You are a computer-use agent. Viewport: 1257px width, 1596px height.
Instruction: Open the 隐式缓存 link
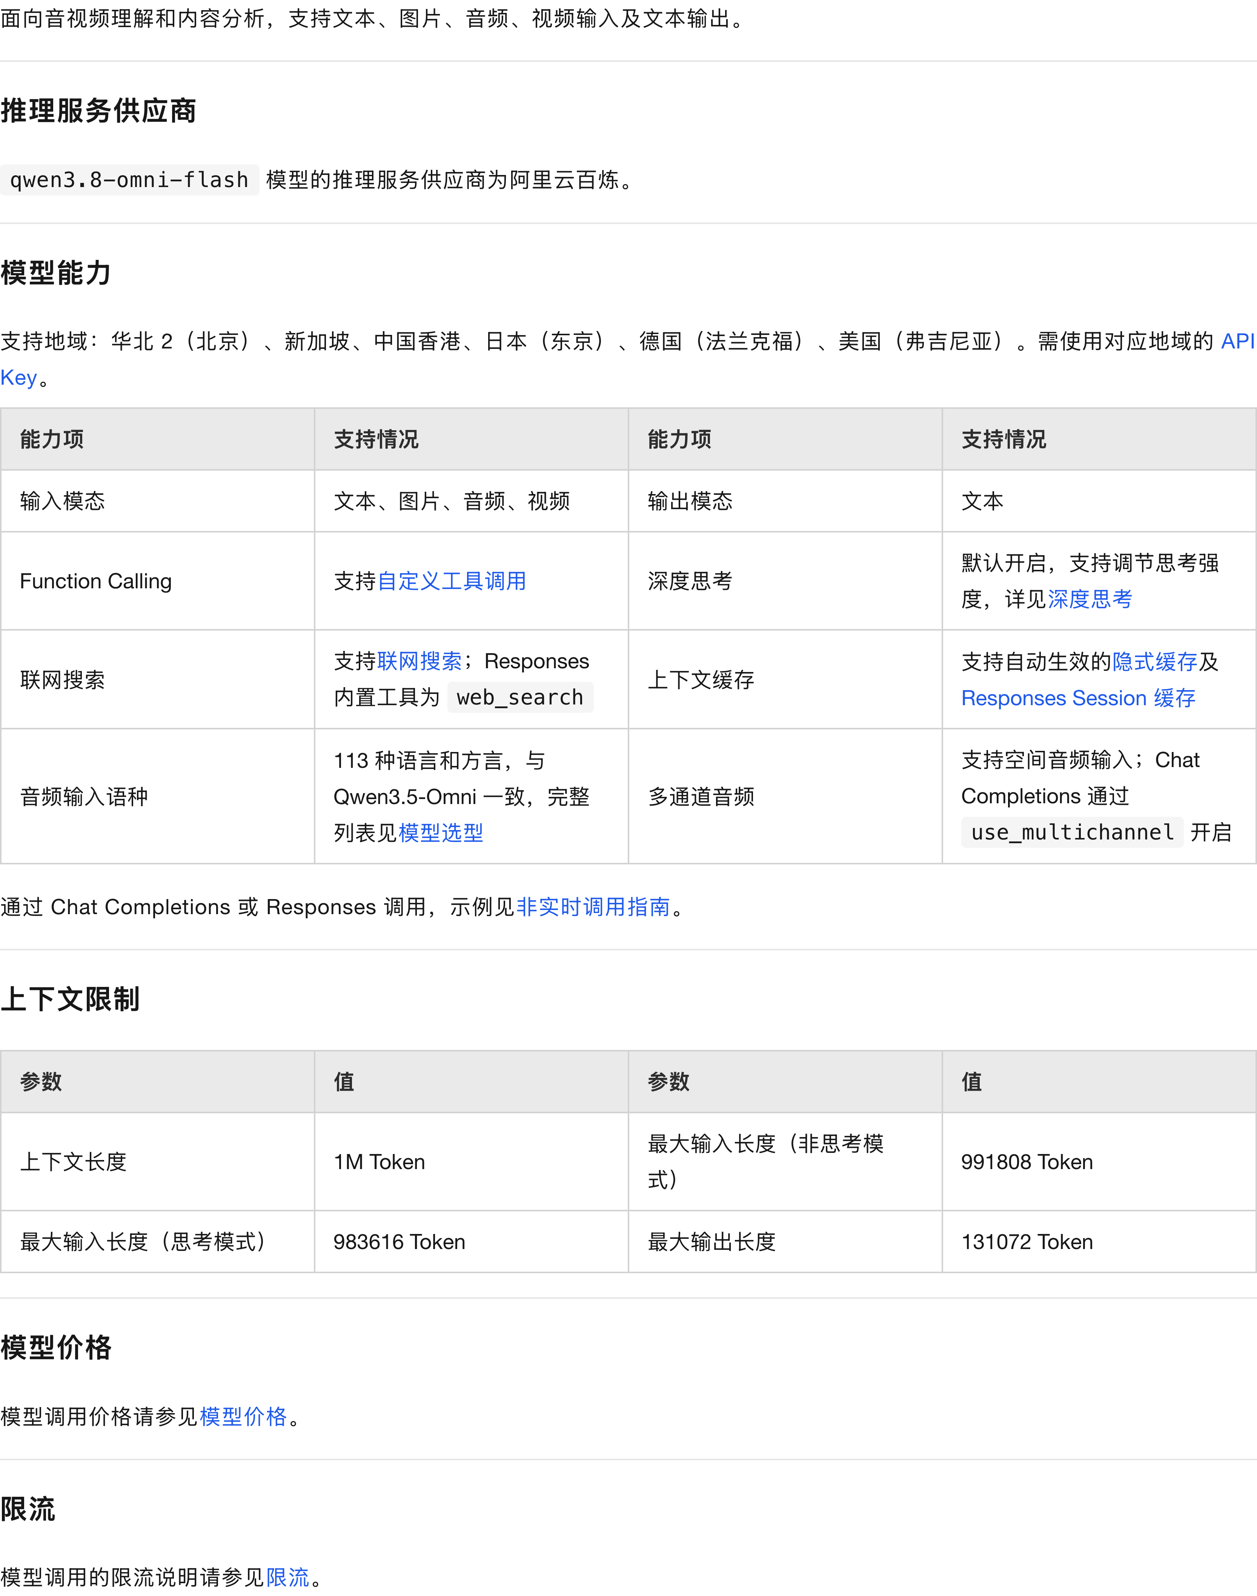(x=1155, y=661)
